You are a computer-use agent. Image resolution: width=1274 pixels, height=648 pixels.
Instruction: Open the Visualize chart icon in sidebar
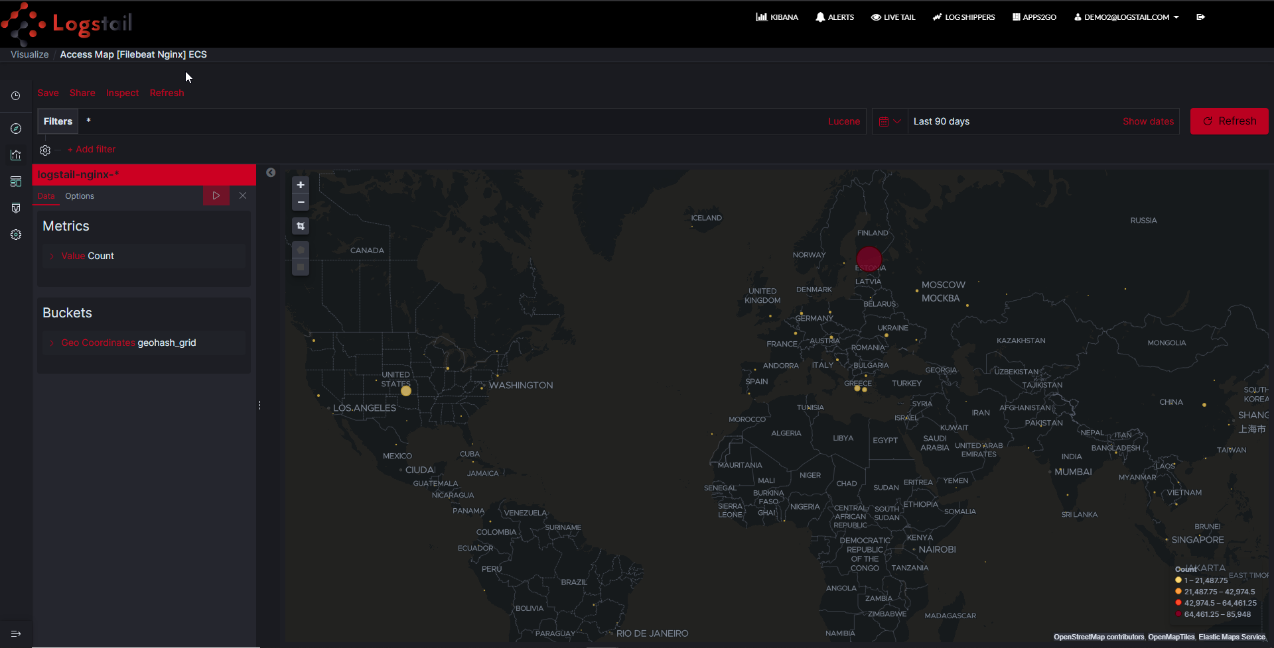tap(16, 155)
